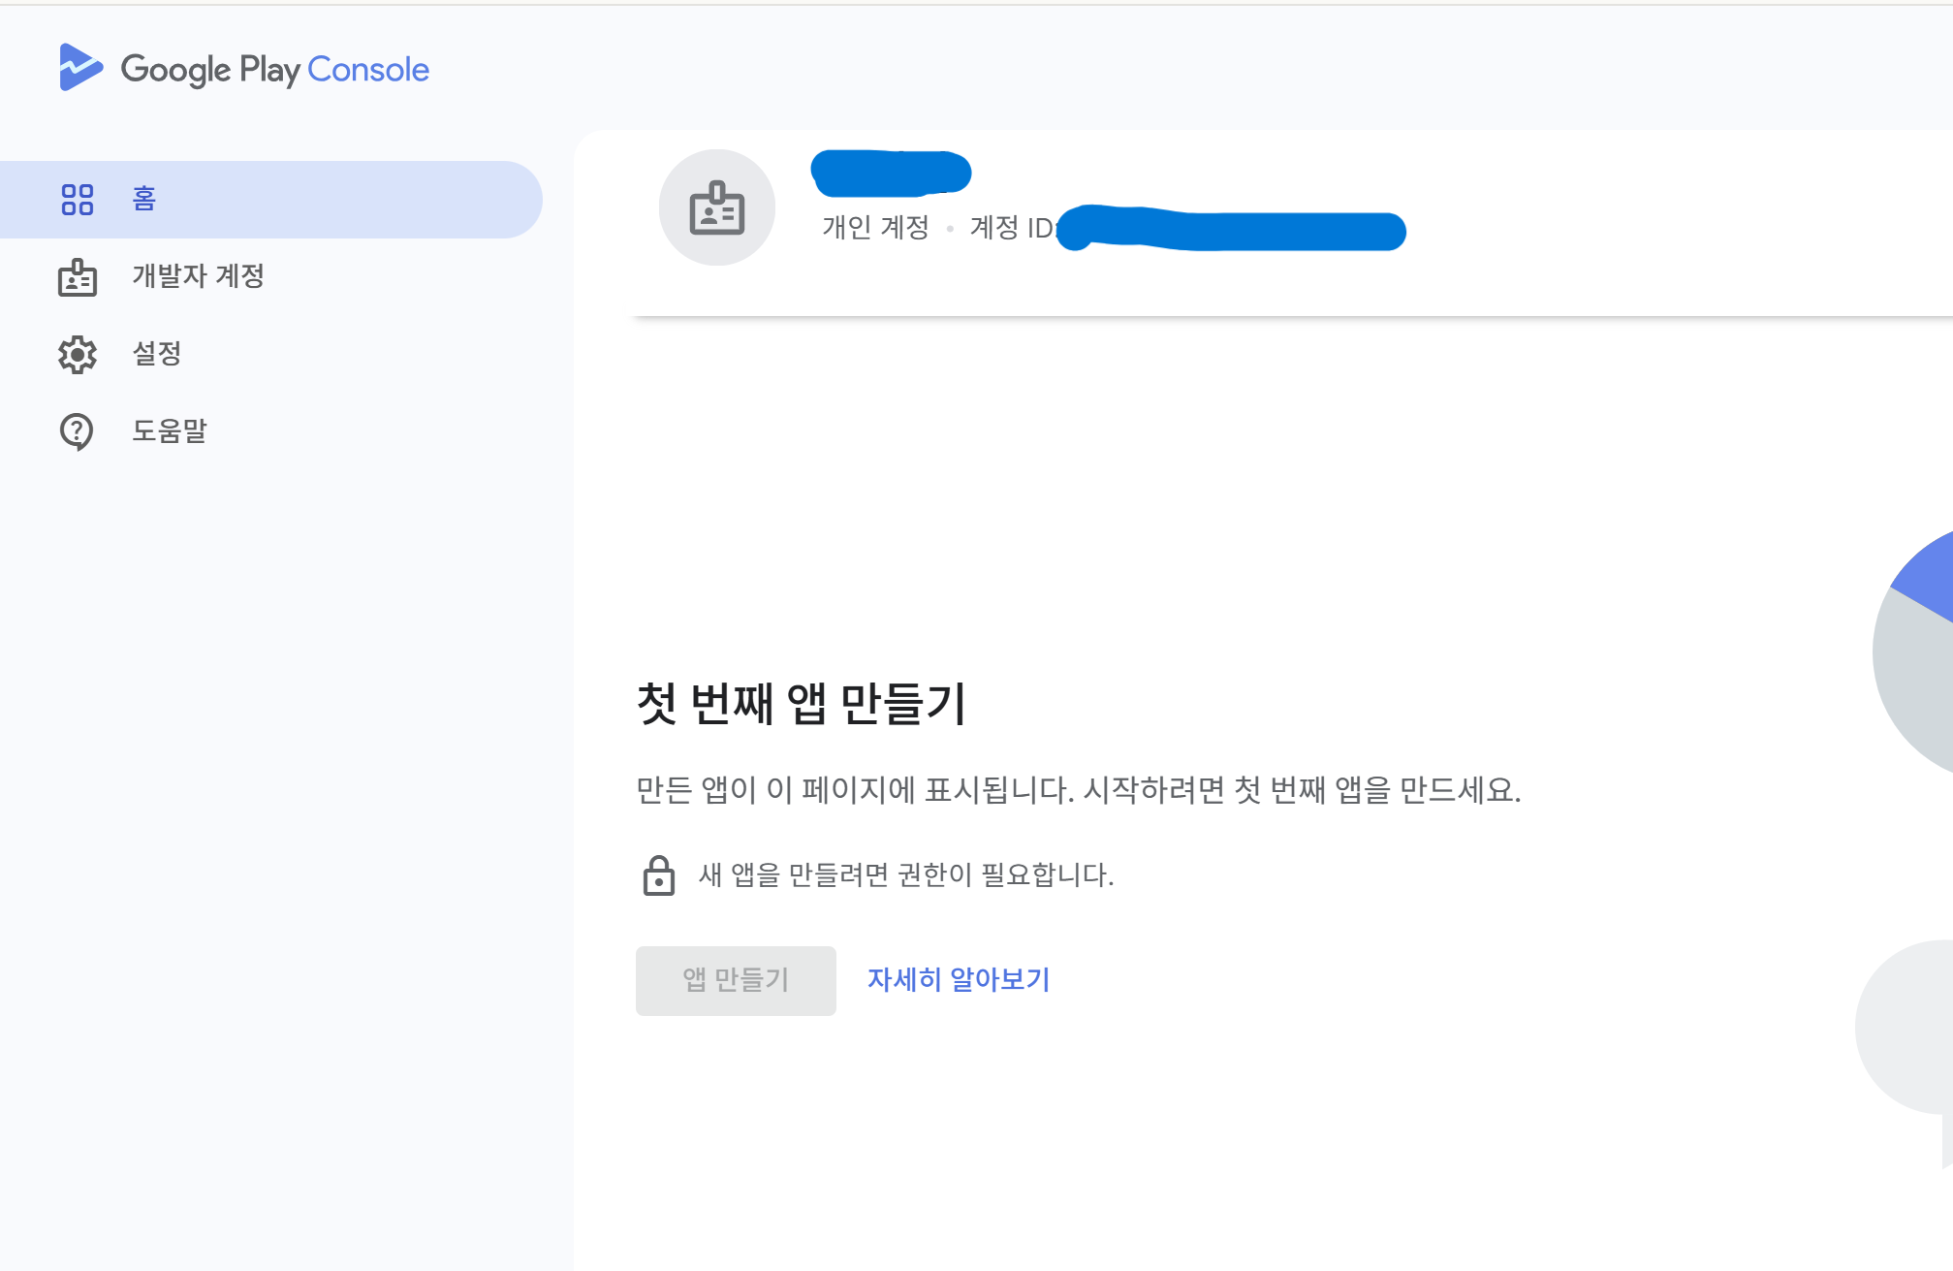
Task: Click the 새 앱을 만들려면 권한이 필요합니다 notice text
Action: (x=906, y=875)
